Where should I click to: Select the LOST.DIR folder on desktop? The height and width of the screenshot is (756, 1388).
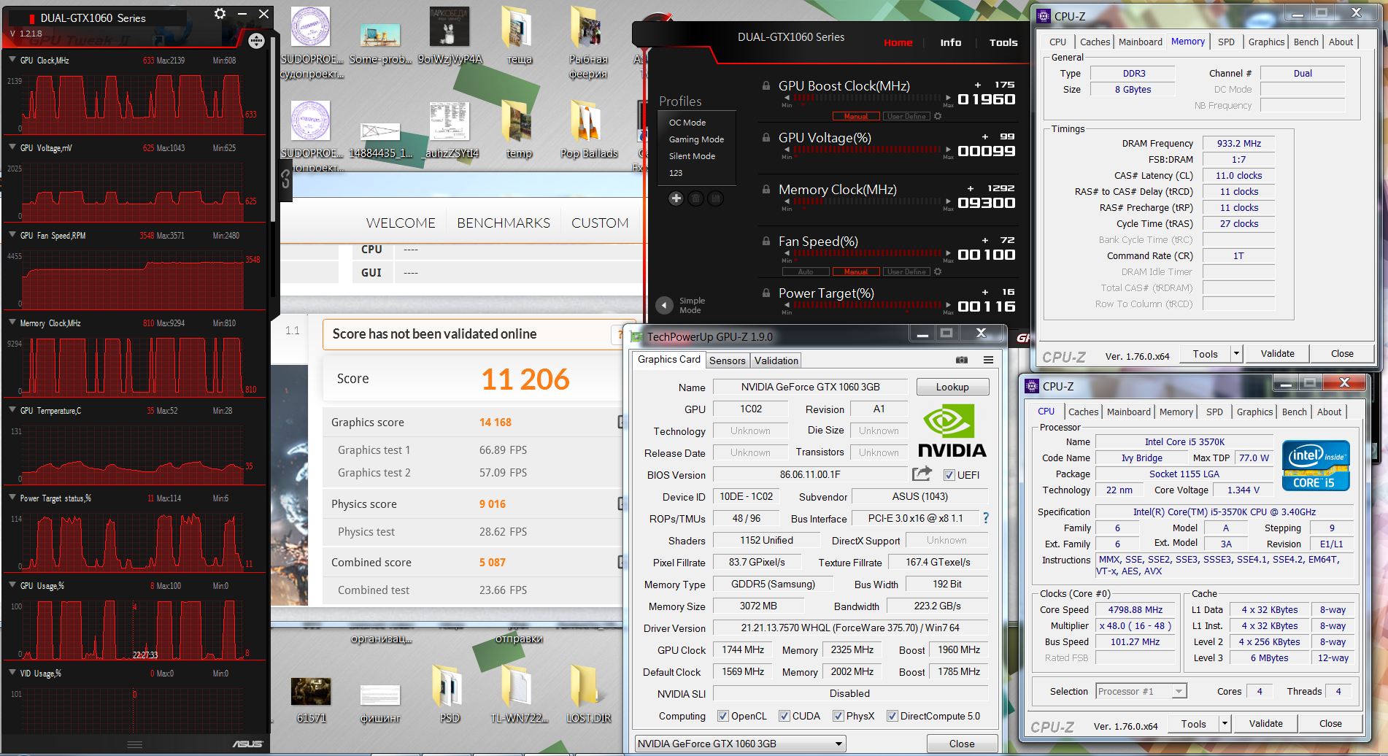click(589, 695)
